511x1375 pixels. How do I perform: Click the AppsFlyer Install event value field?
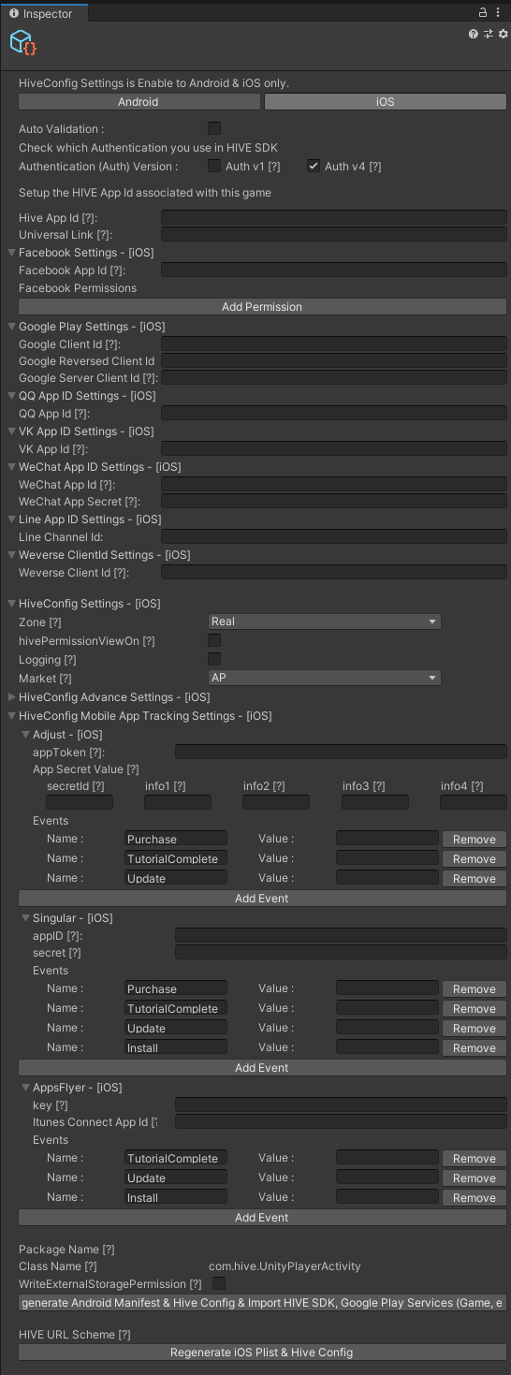(x=387, y=1197)
